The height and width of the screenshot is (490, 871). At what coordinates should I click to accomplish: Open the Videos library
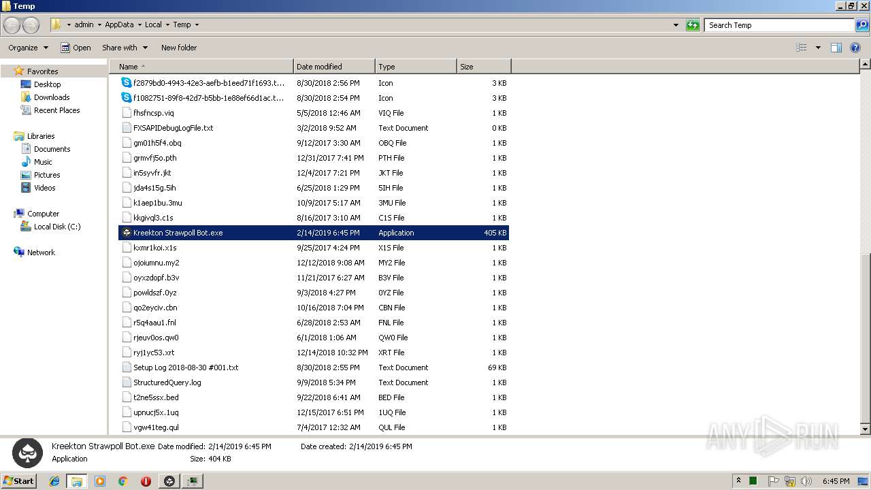[44, 188]
